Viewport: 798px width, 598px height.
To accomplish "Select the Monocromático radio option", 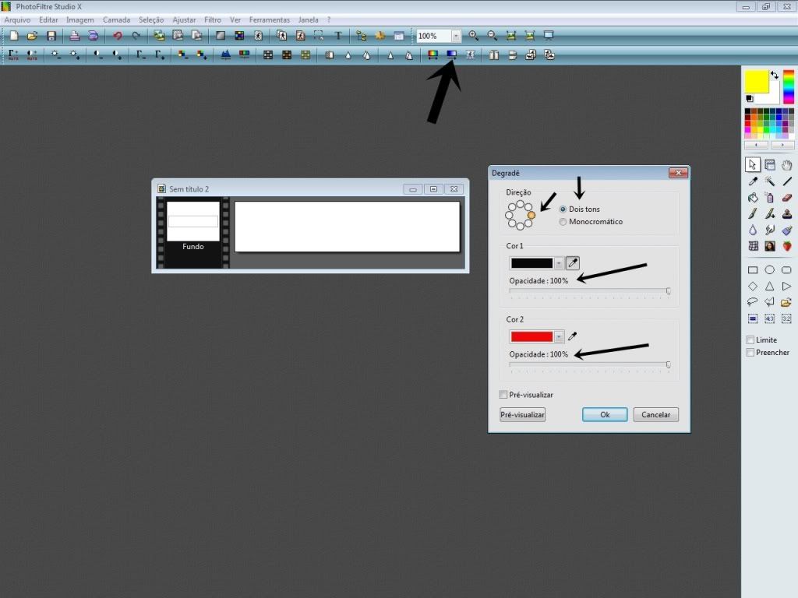I will pos(563,222).
